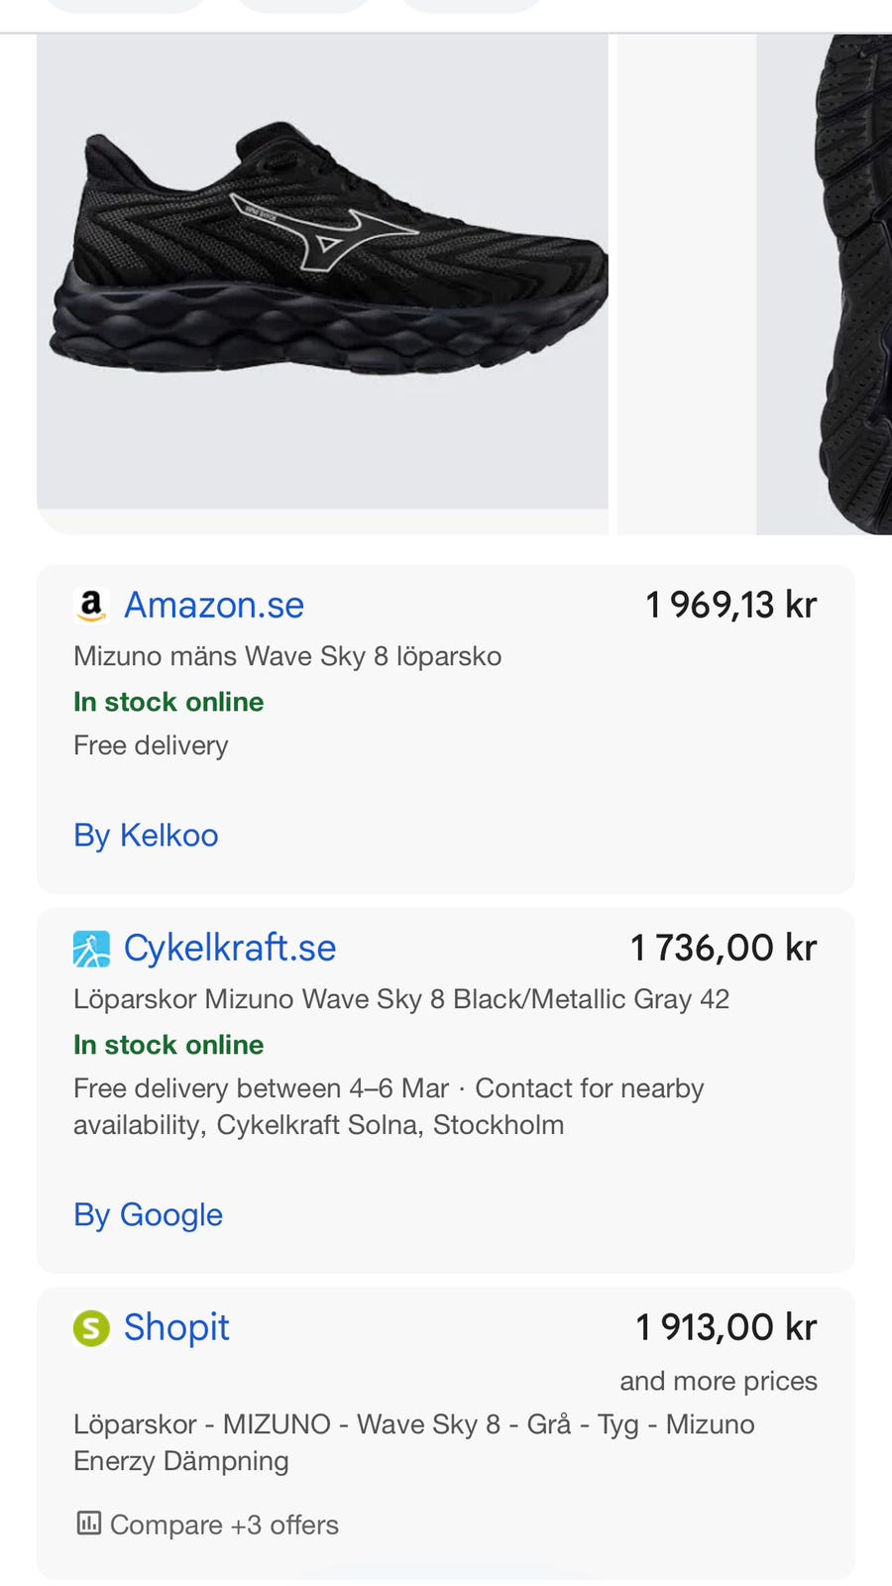Click the Amazon logo icon
The width and height of the screenshot is (892, 1586).
click(x=91, y=605)
